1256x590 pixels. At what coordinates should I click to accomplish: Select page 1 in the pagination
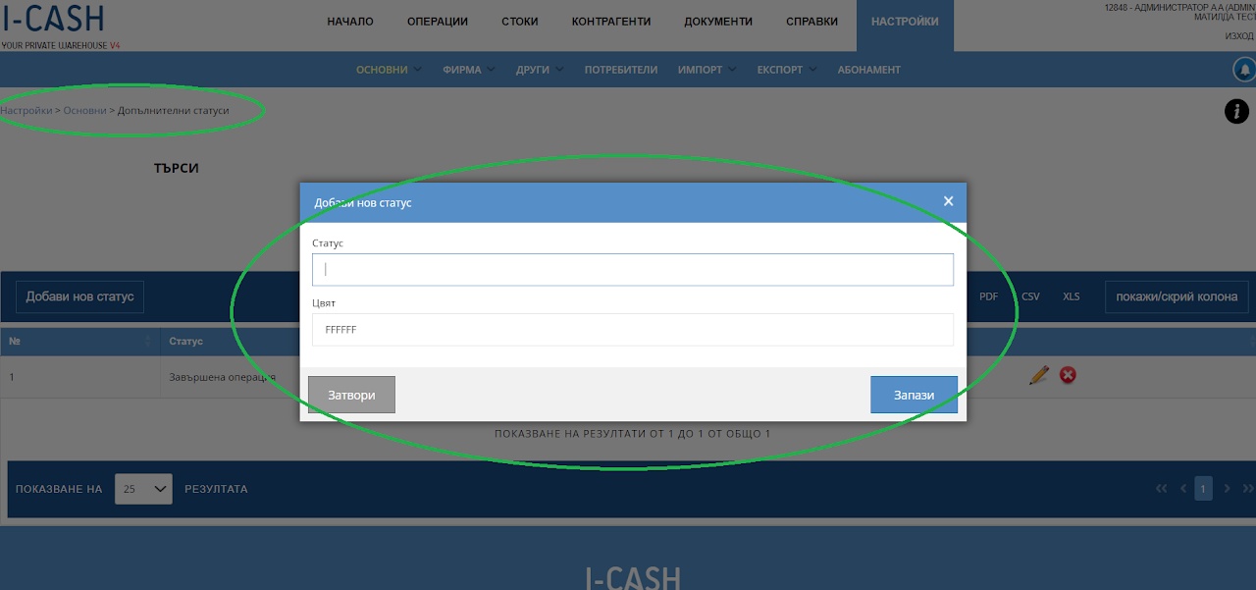click(x=1203, y=488)
